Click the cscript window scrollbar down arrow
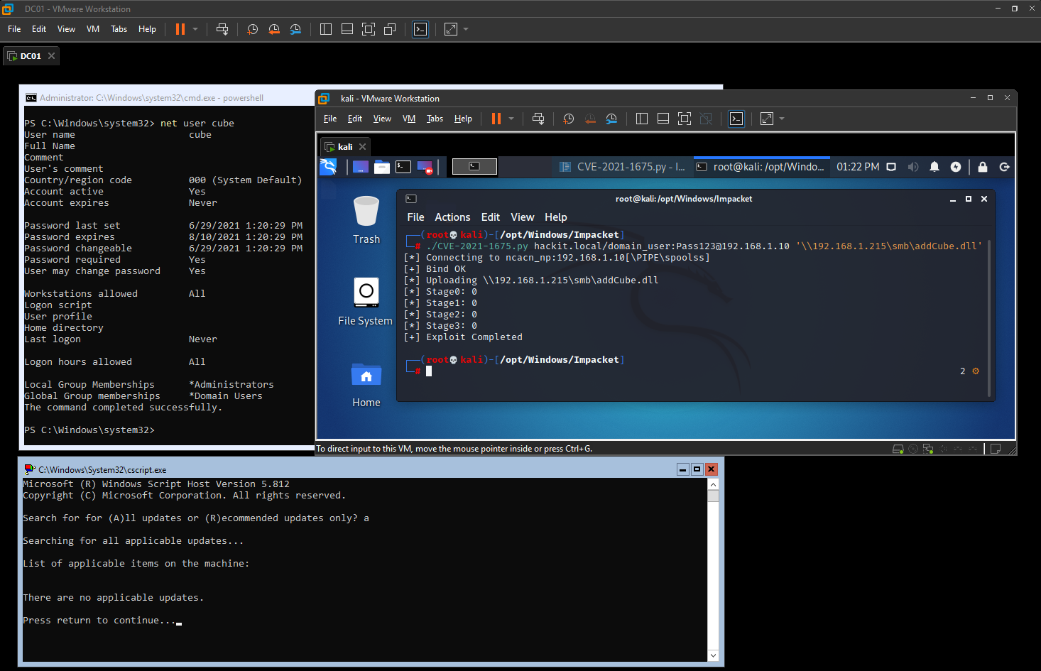Screen dimensions: 1041x671 point(713,655)
